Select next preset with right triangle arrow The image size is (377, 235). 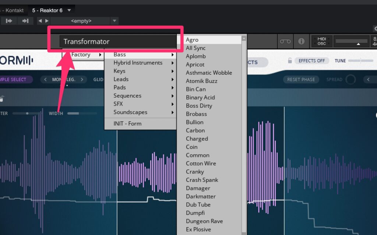46,21
